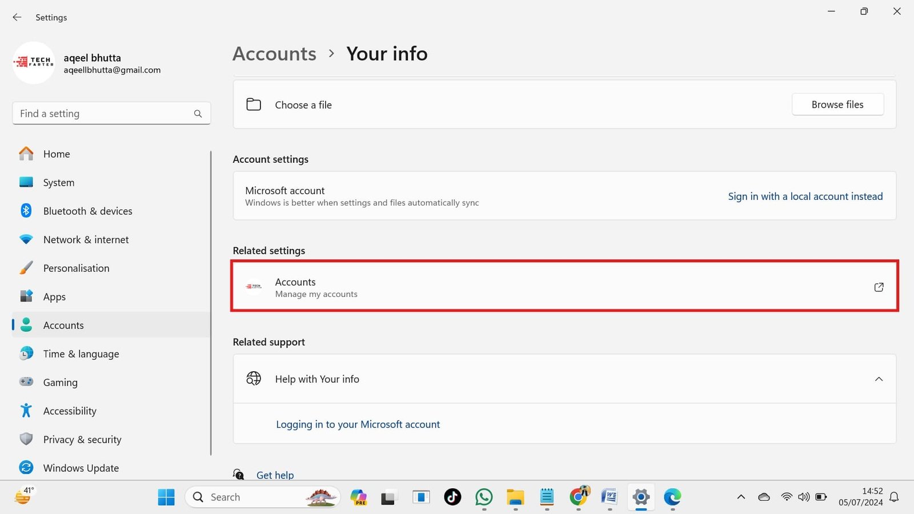Click the Find a setting search field
914x514 pixels.
pos(103,114)
